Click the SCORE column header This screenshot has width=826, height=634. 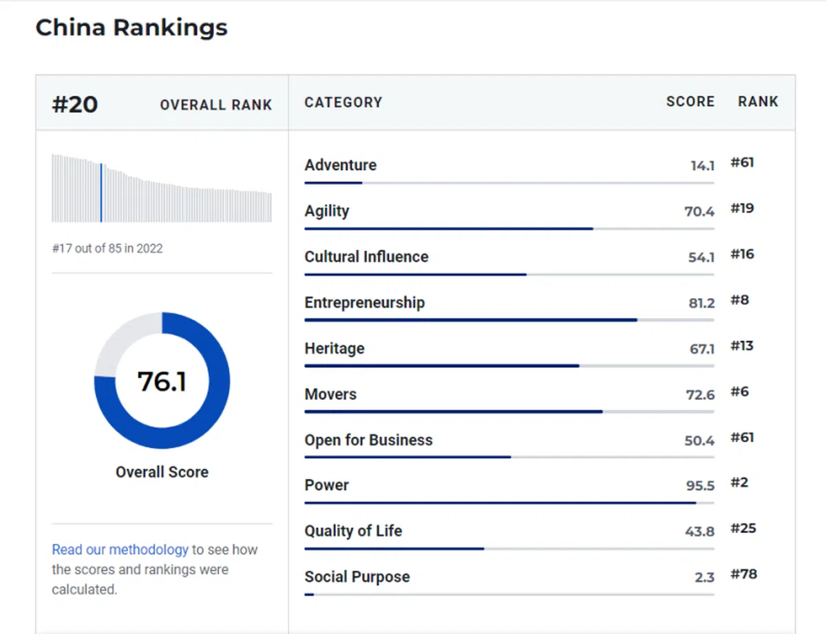(x=690, y=102)
